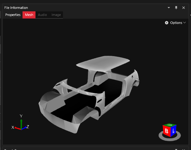Pin the File Information panel
191x150 pixels.
click(x=176, y=8)
